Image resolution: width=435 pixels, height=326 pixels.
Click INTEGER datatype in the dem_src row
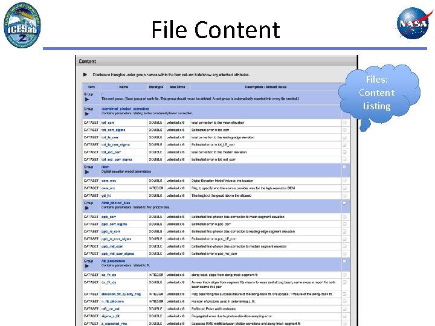[156, 188]
